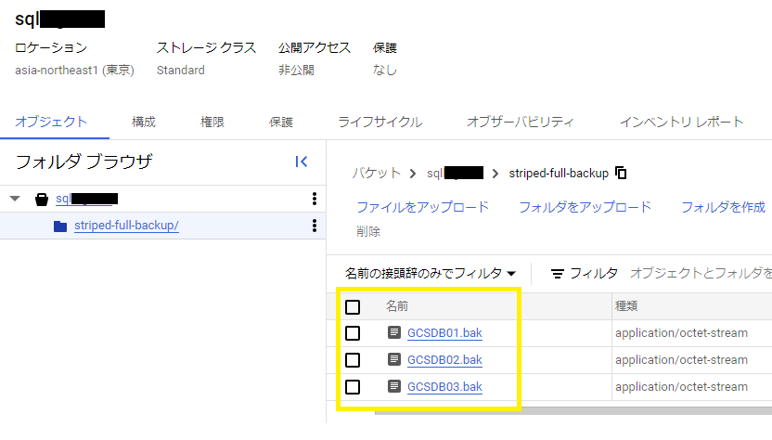Open the 名前の接頭辞のみでフィルタ dropdown
This screenshot has height=440, width=772.
431,273
